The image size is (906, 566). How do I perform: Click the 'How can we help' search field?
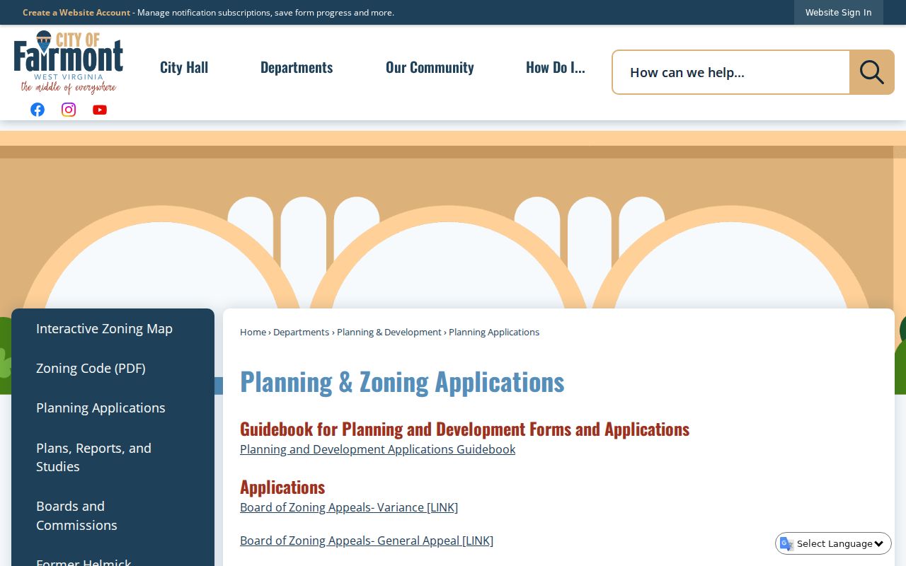coord(731,72)
